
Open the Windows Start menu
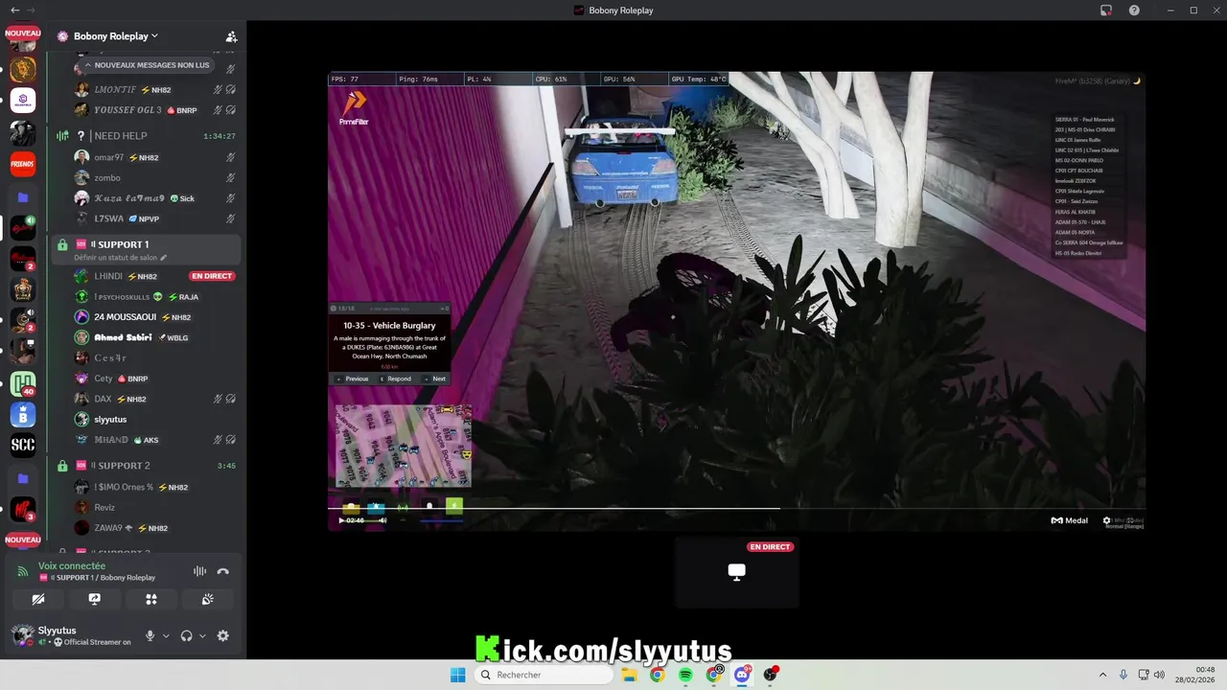[x=458, y=675]
